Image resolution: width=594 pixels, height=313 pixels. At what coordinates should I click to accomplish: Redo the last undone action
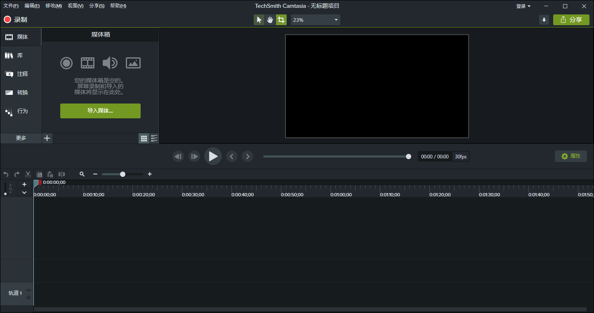point(17,174)
